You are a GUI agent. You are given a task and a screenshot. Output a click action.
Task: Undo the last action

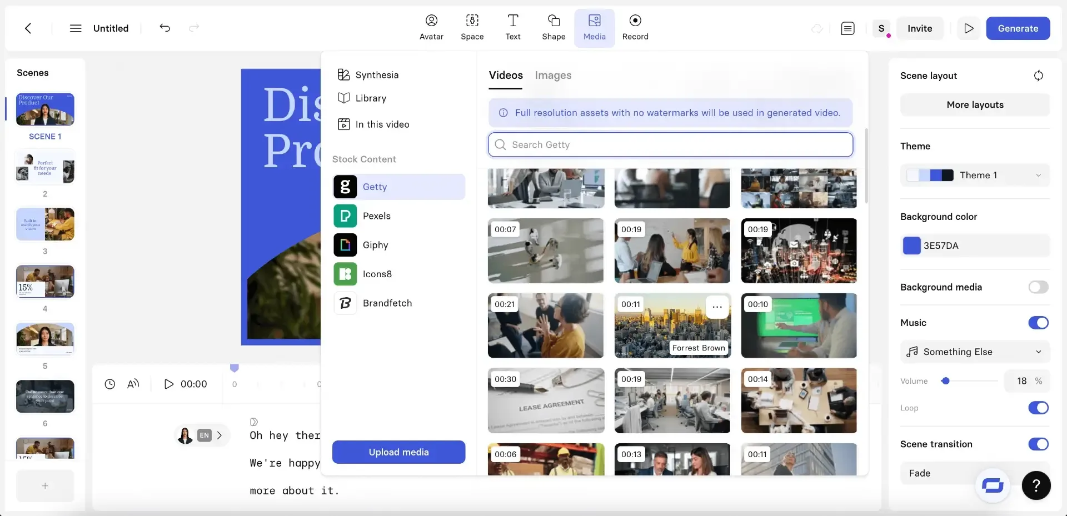[x=165, y=28]
